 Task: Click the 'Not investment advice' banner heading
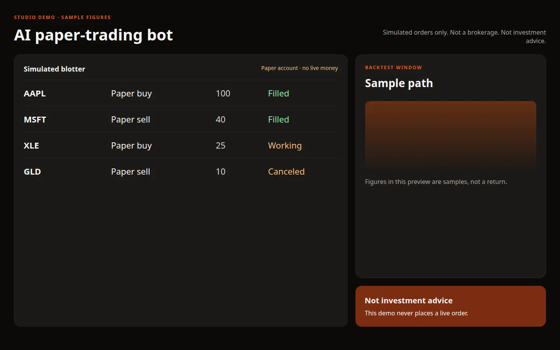[x=409, y=301]
